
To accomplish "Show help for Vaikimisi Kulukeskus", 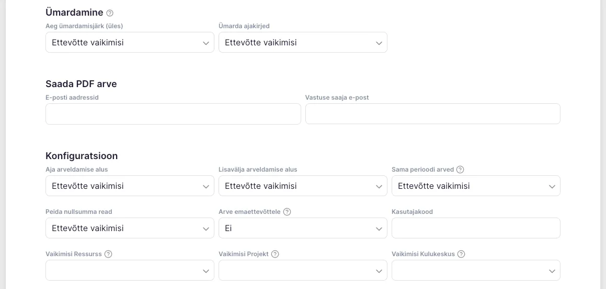I will 461,254.
